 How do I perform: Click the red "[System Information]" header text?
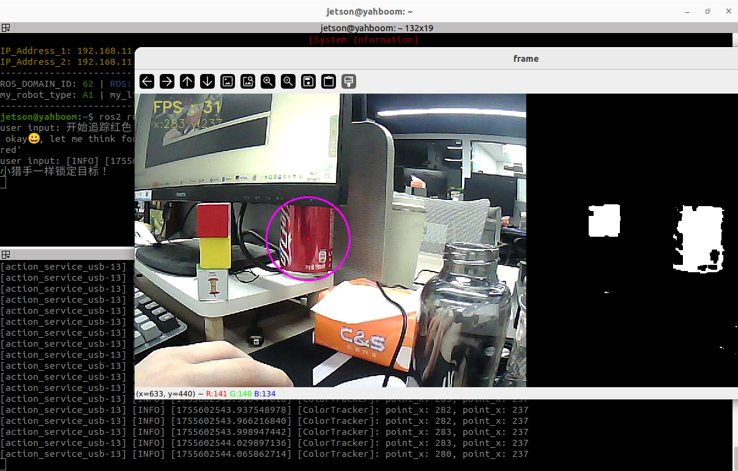[x=363, y=40]
